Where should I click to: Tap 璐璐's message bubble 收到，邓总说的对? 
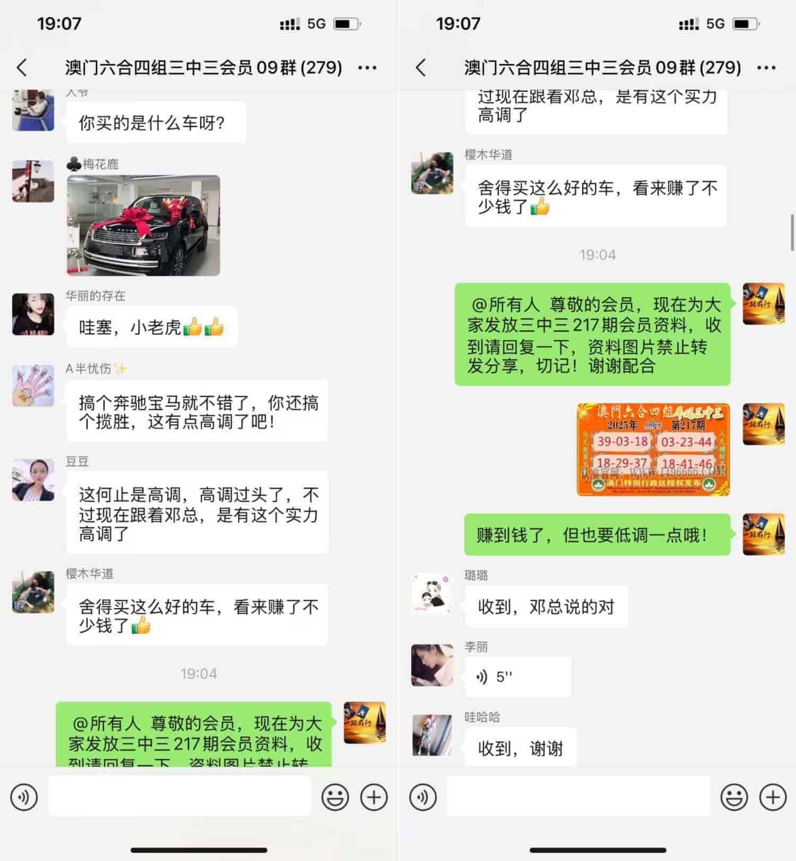click(546, 606)
